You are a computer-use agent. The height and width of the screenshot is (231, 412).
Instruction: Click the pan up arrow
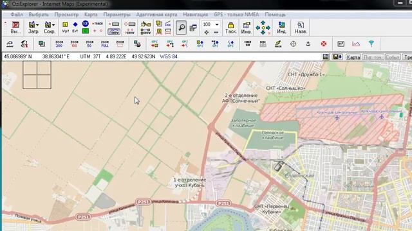point(263,23)
